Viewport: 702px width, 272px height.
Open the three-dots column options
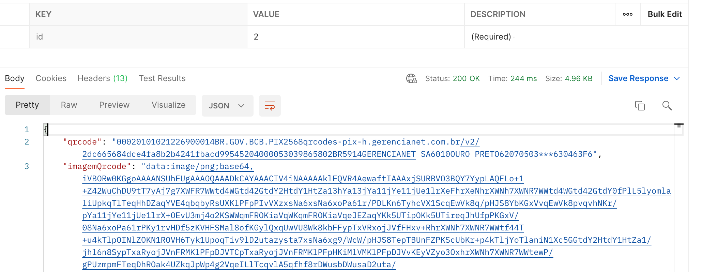[x=627, y=14]
